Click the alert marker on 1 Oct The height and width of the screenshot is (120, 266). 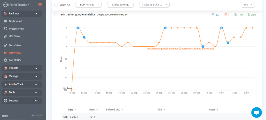[x=203, y=46]
